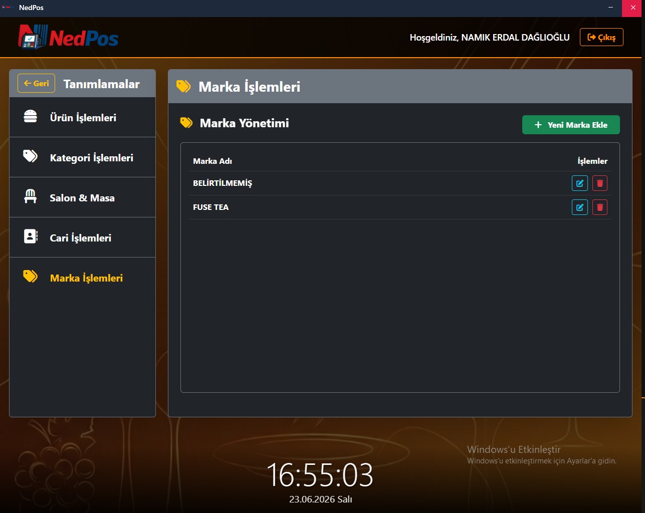
Task: Close the NedPos window
Action: (633, 8)
